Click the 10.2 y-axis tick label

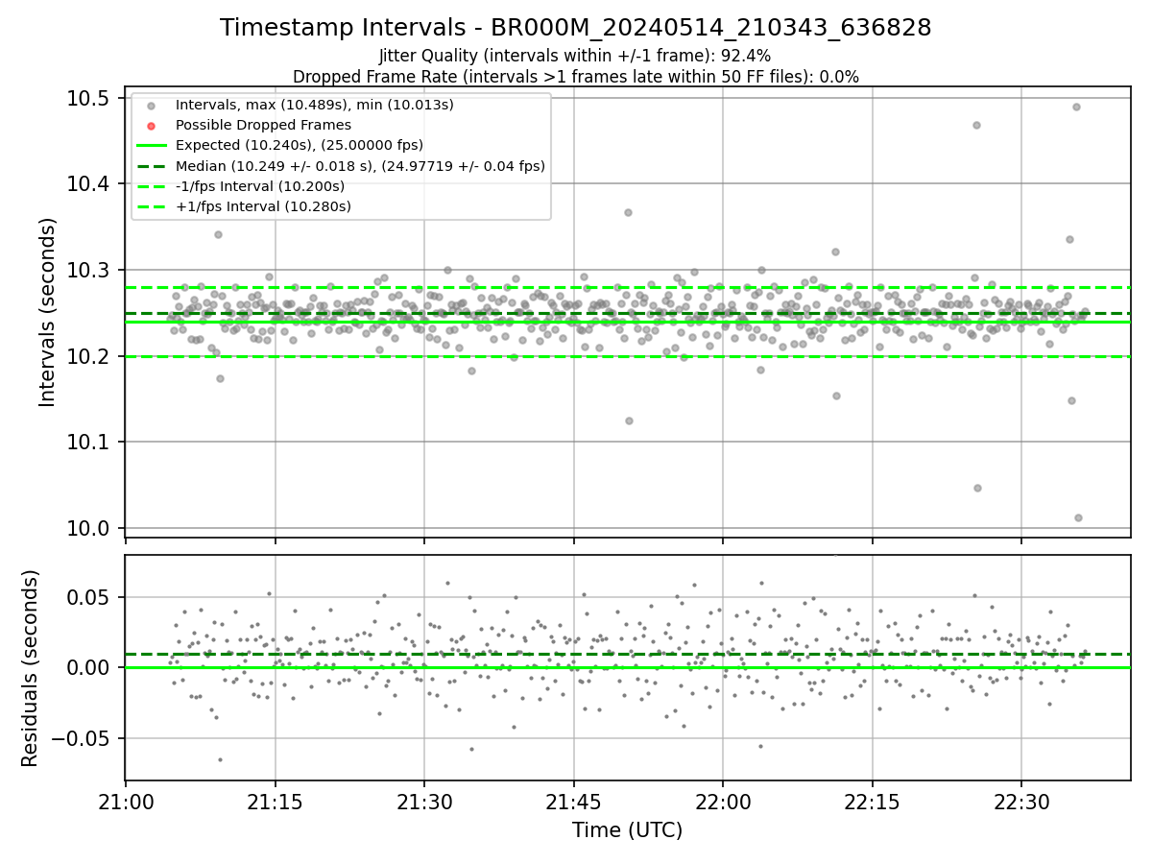pyautogui.click(x=88, y=356)
